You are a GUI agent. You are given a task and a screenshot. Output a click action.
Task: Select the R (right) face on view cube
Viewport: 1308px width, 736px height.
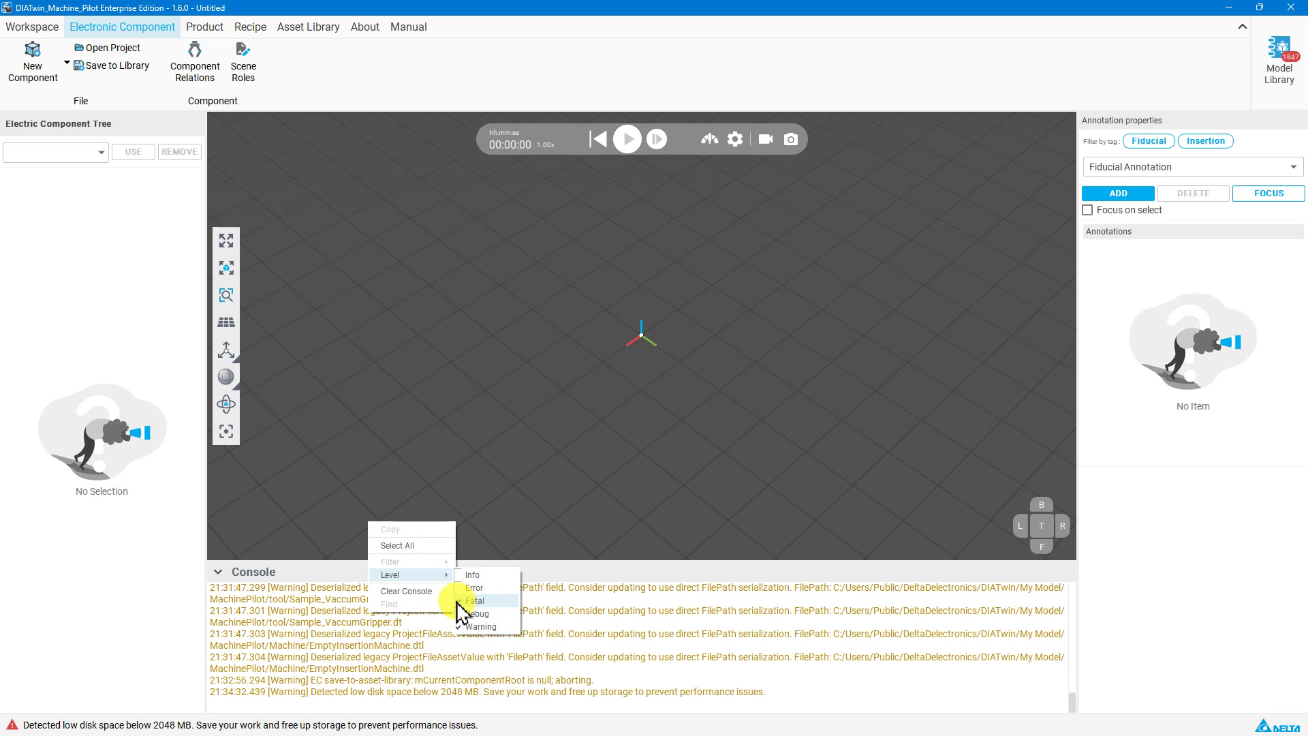click(x=1062, y=526)
